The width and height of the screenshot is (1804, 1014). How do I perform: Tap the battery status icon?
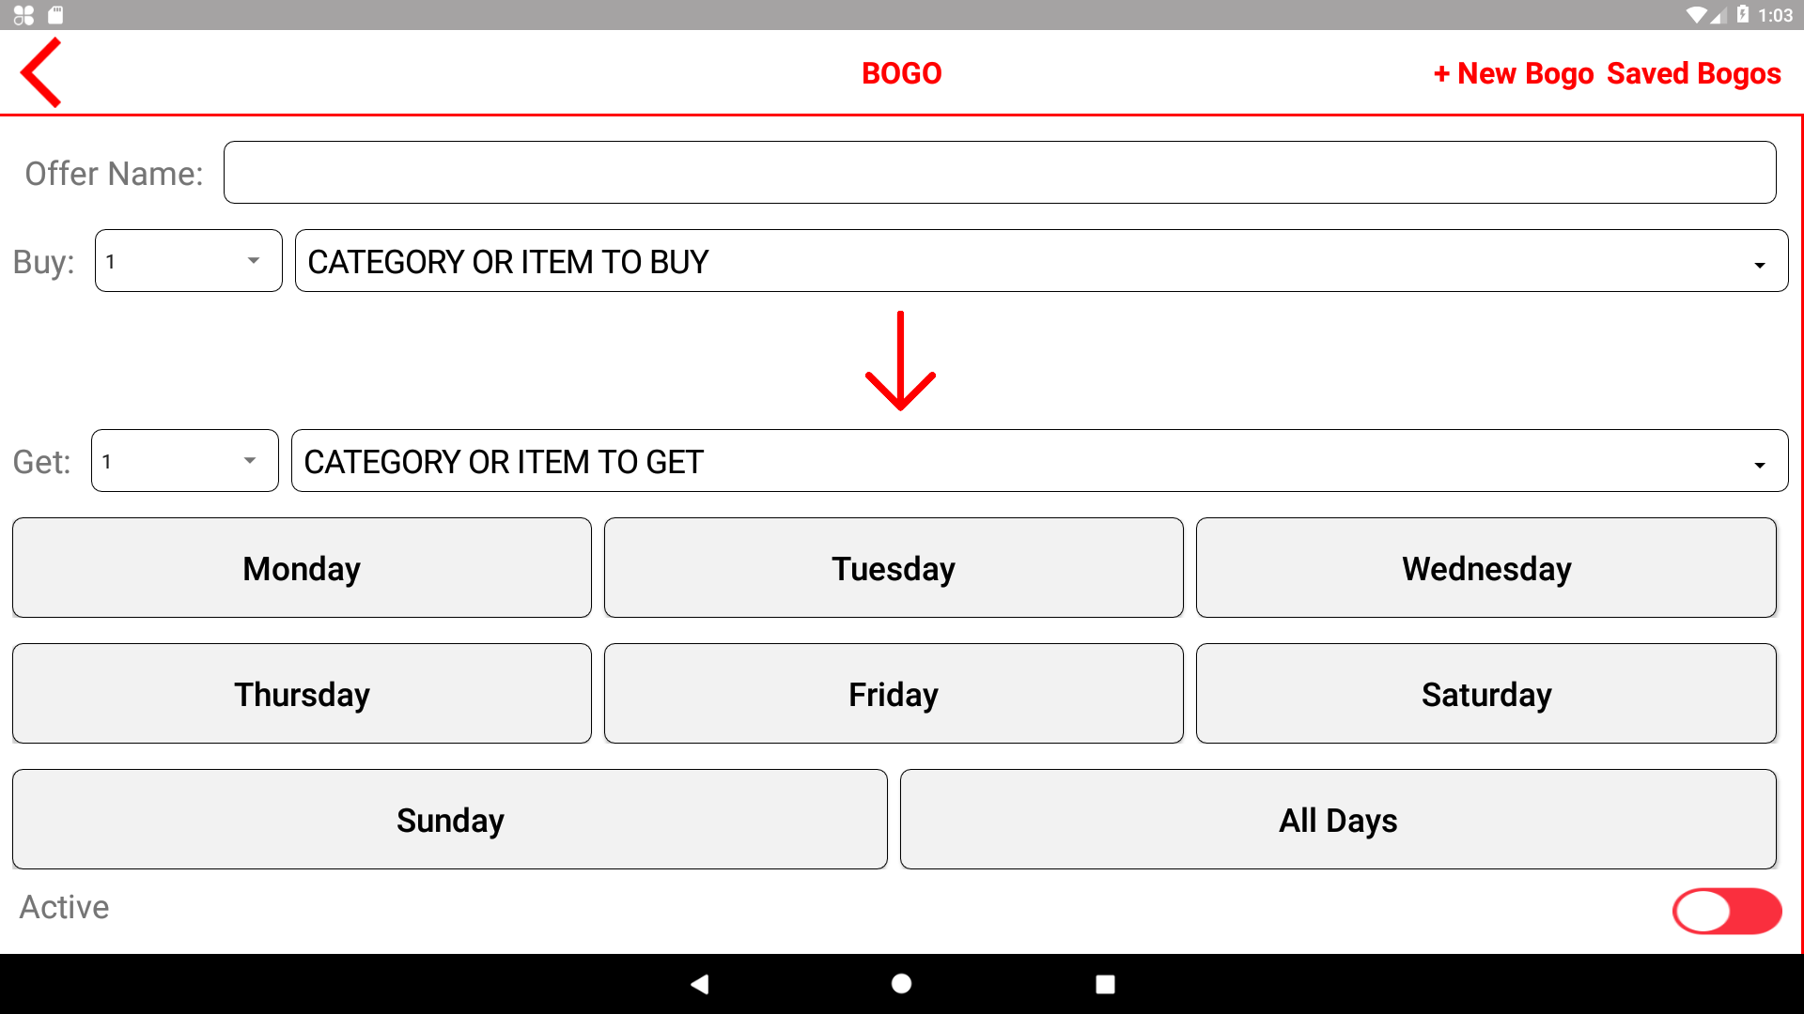1743,15
